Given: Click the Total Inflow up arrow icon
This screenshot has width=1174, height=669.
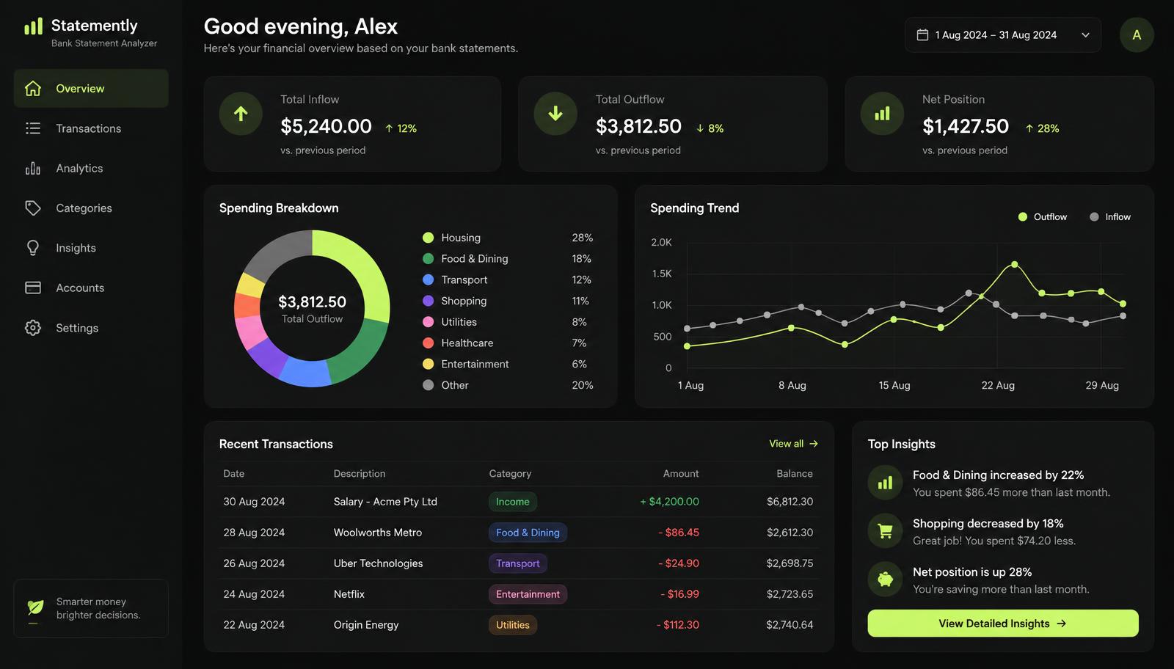Looking at the screenshot, I should click(241, 114).
